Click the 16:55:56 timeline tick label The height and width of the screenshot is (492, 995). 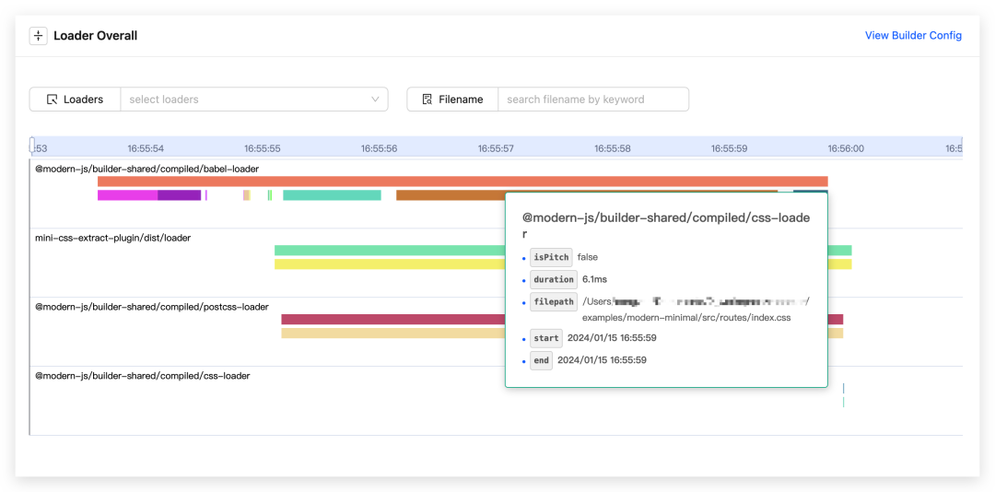pyautogui.click(x=379, y=148)
